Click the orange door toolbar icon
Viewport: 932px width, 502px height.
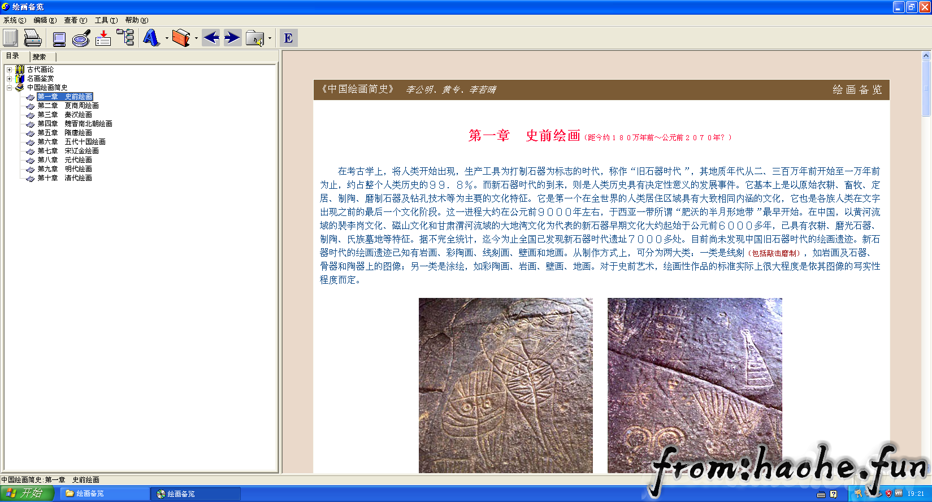tap(181, 38)
